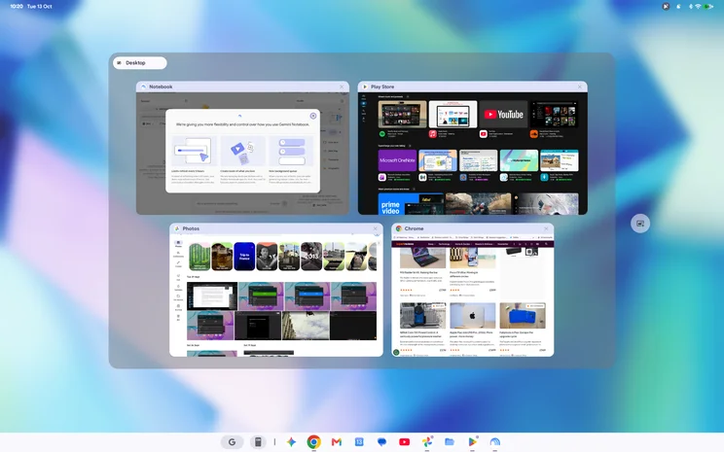Click the date "Tue 13 Oct"

pos(39,7)
